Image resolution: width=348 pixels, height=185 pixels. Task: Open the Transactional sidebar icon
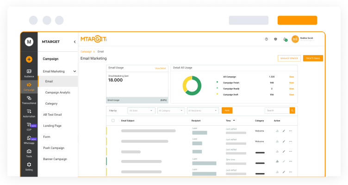pyautogui.click(x=29, y=99)
